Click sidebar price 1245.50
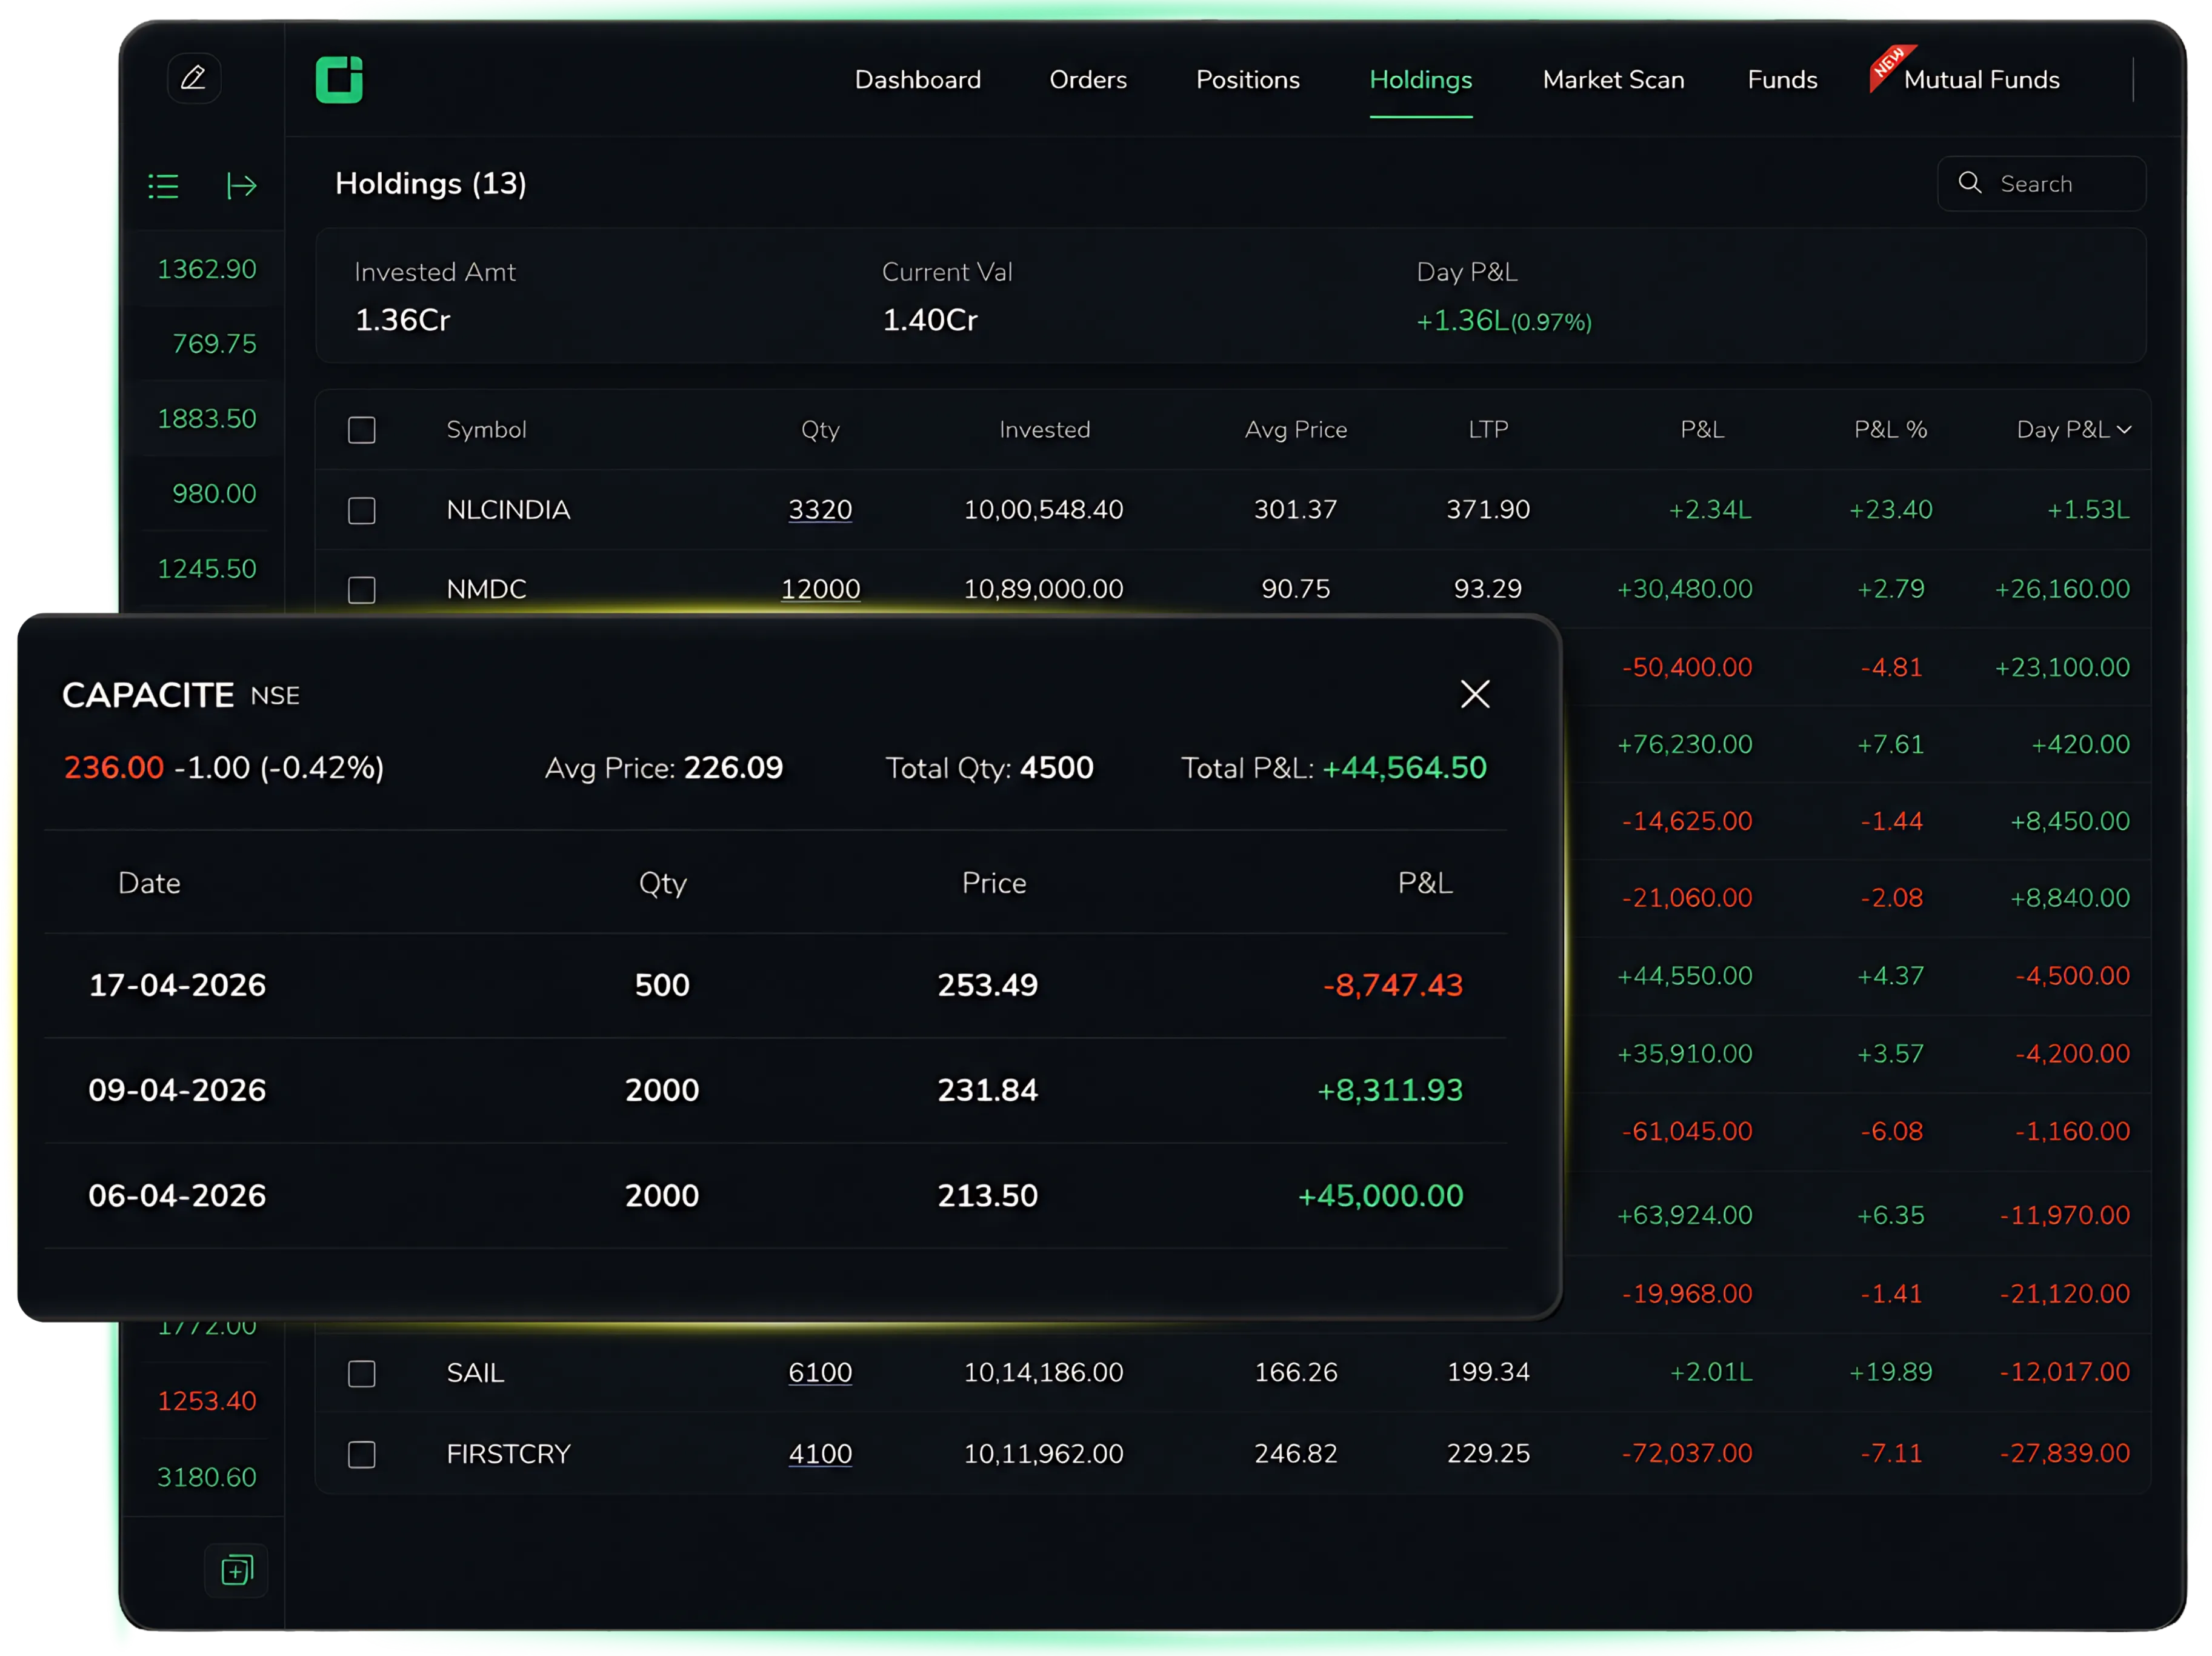This screenshot has height=1656, width=2212. [x=207, y=569]
